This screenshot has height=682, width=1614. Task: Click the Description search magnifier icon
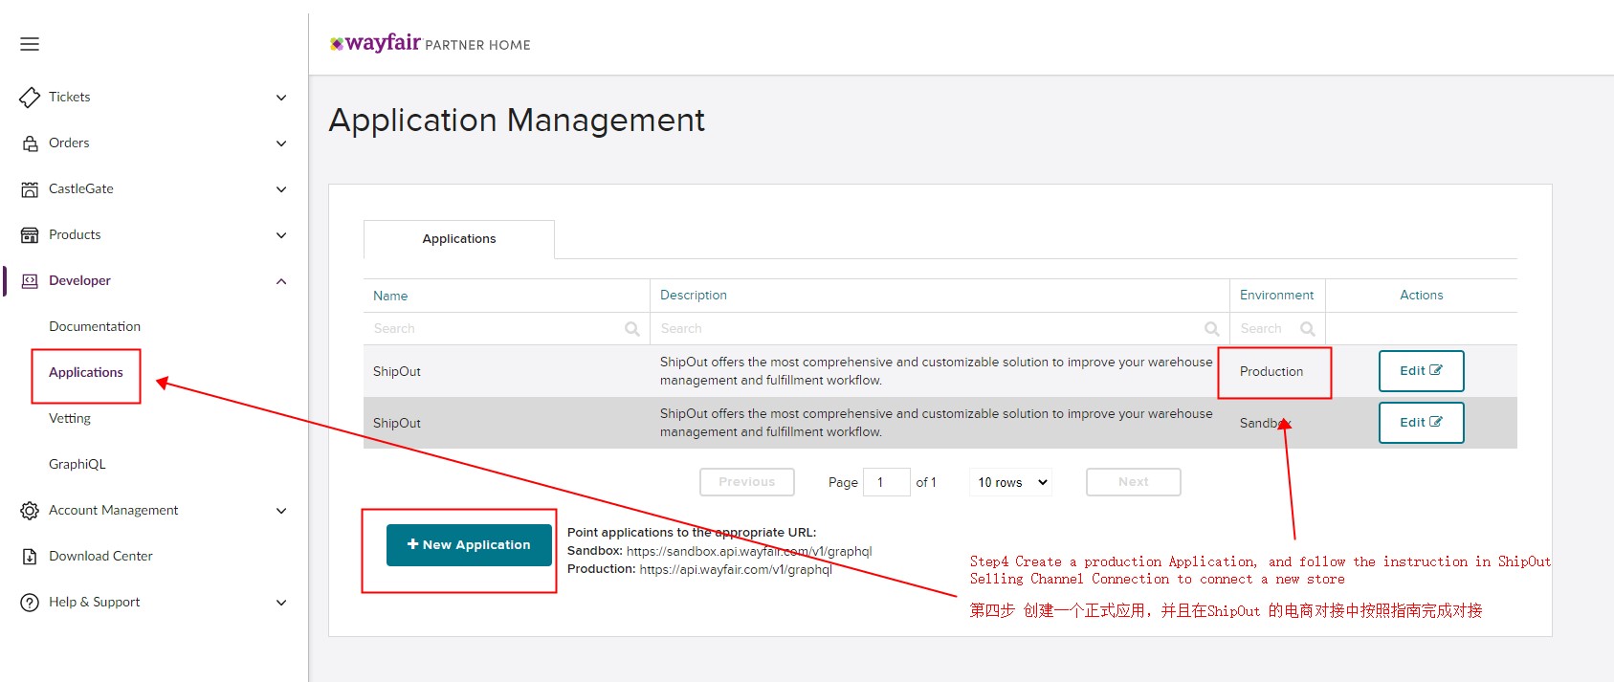pos(1211,329)
